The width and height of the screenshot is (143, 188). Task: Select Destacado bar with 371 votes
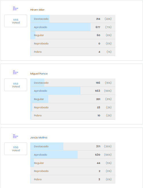click(73, 146)
